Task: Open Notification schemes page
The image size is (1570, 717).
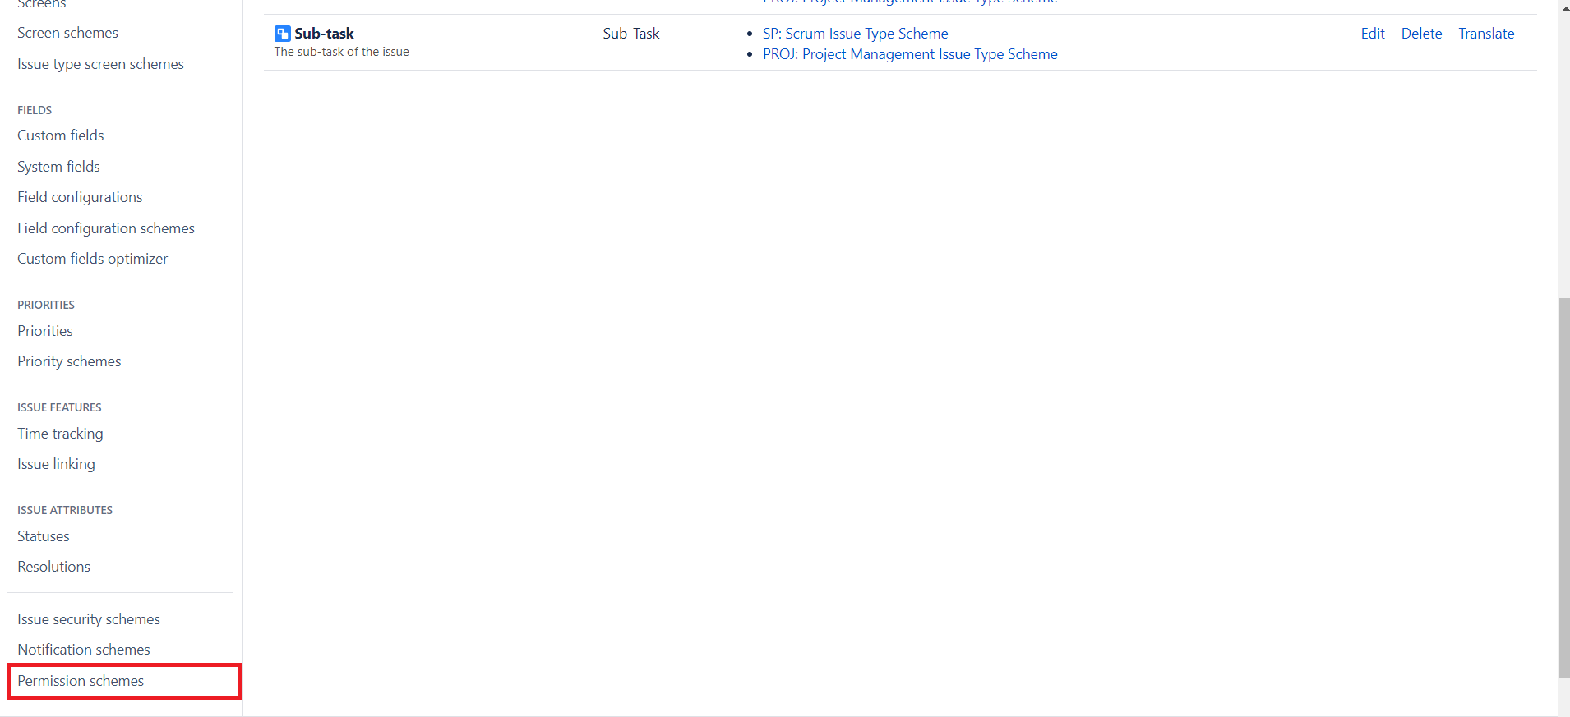Action: pyautogui.click(x=84, y=650)
